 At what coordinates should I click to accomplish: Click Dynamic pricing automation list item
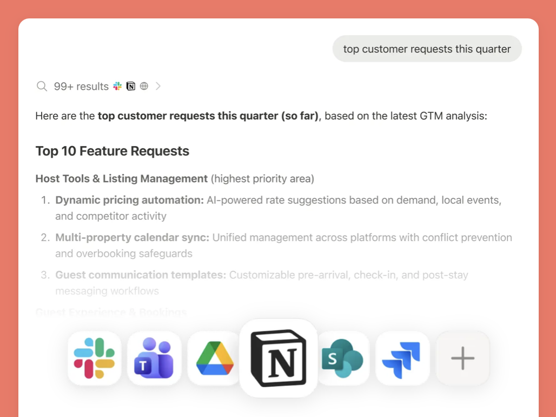pyautogui.click(x=279, y=208)
